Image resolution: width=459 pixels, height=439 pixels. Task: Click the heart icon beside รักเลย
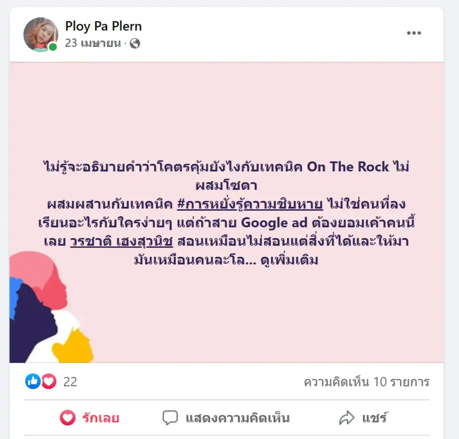[67, 417]
